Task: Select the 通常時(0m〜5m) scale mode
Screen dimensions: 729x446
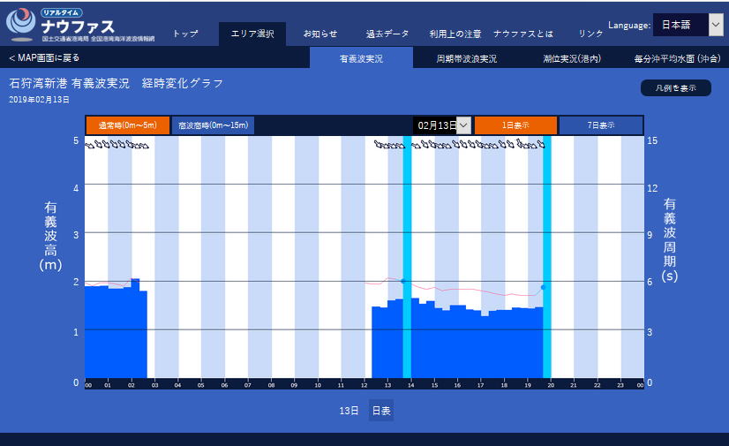Action: coord(126,125)
